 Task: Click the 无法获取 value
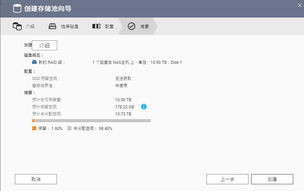pos(123,79)
